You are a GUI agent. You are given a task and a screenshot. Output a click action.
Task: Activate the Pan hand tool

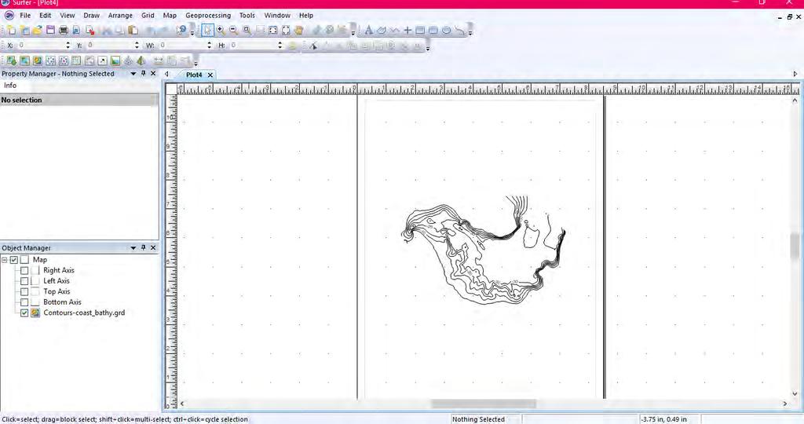[x=299, y=31]
